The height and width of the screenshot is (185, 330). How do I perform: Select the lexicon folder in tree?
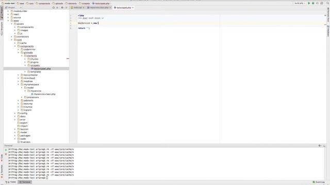click(x=23, y=129)
